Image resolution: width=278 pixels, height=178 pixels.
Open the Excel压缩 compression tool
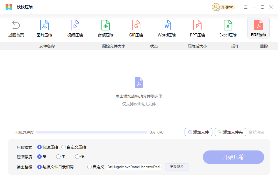228,28
